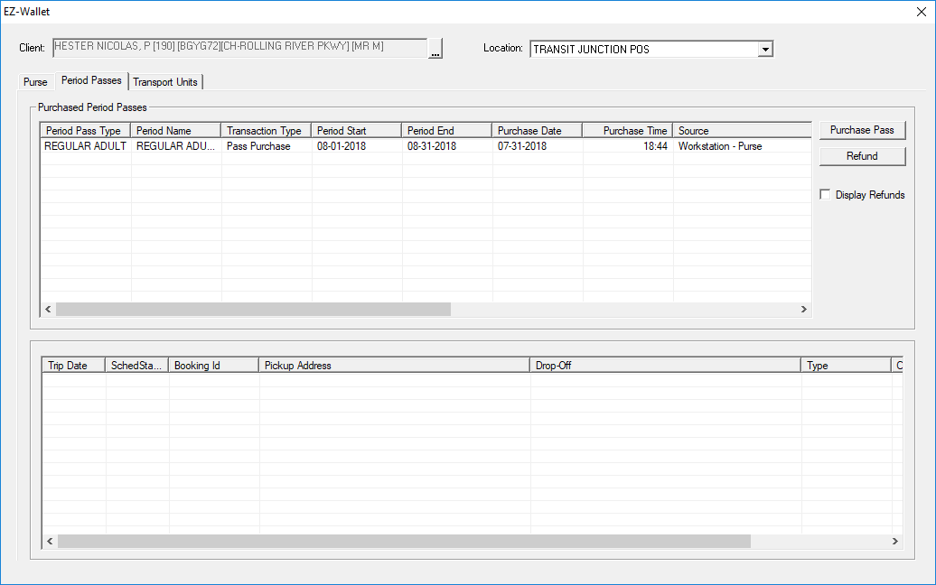This screenshot has width=936, height=585.
Task: Click the Client name input field
Action: click(x=239, y=49)
